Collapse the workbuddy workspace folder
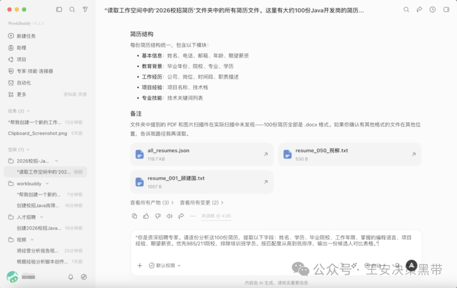 47,183
